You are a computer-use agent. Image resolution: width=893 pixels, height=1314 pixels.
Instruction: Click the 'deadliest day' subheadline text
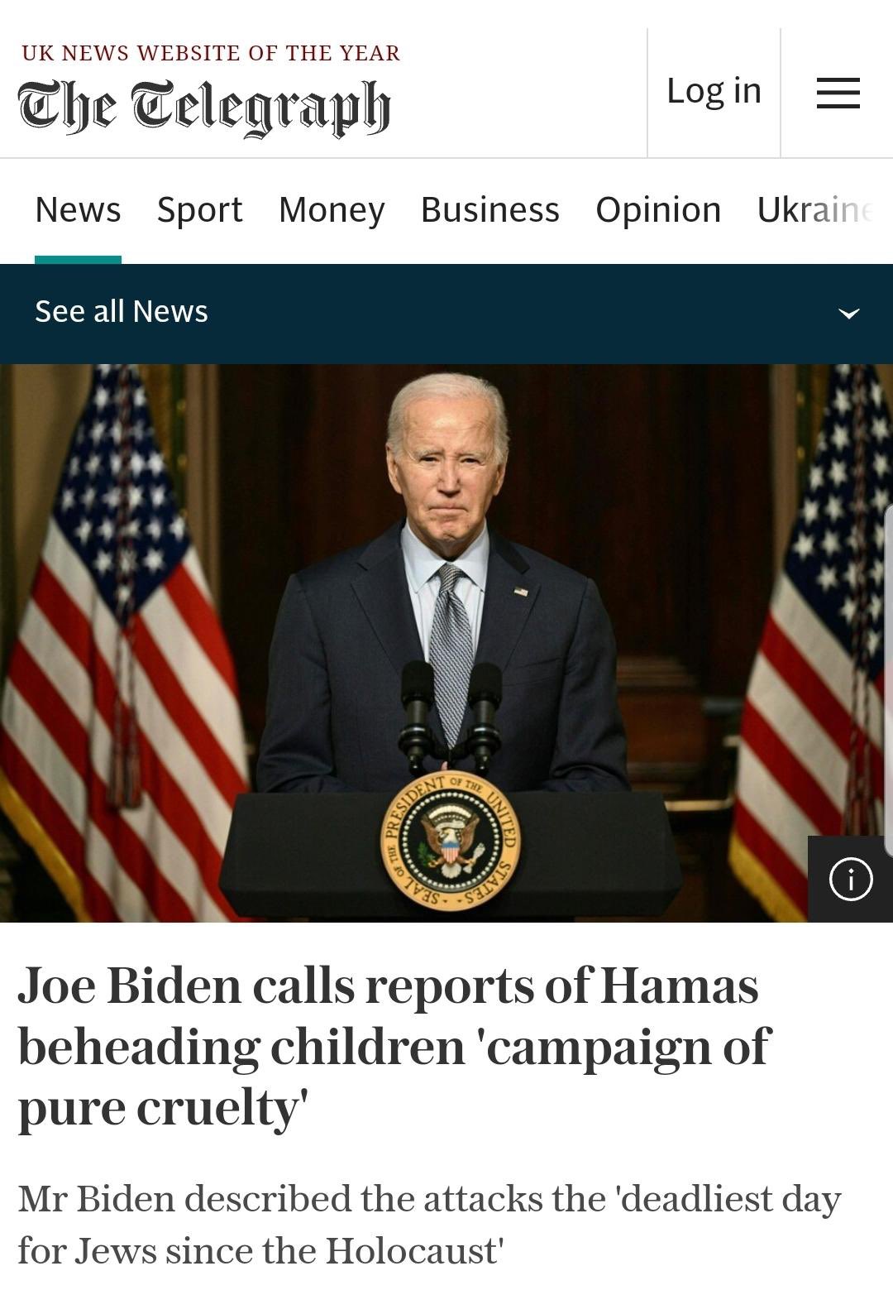429,1224
